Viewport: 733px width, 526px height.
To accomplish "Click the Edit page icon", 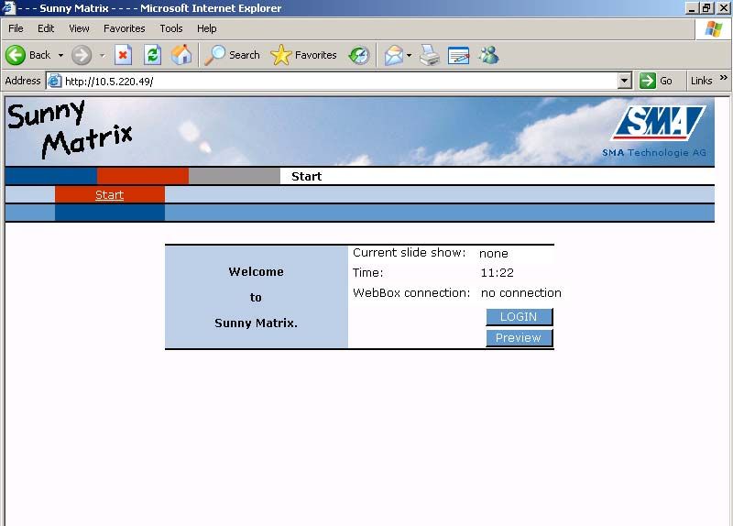I will pos(459,55).
